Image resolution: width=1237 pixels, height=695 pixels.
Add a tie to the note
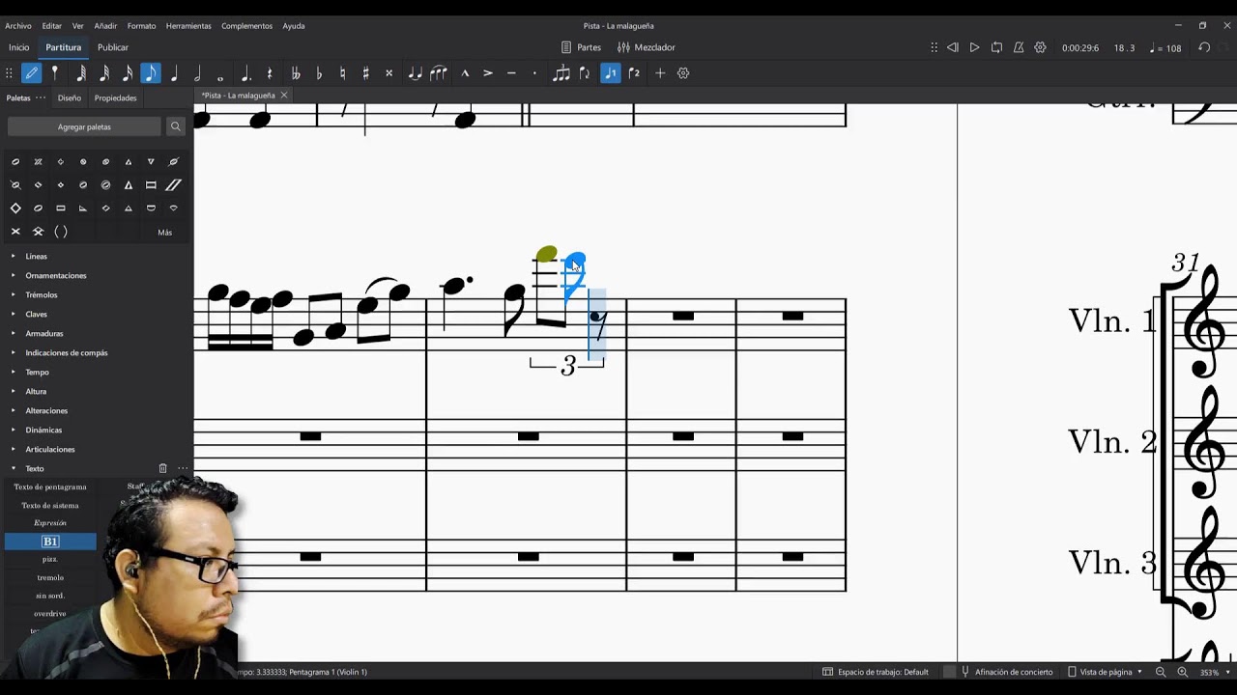[415, 73]
